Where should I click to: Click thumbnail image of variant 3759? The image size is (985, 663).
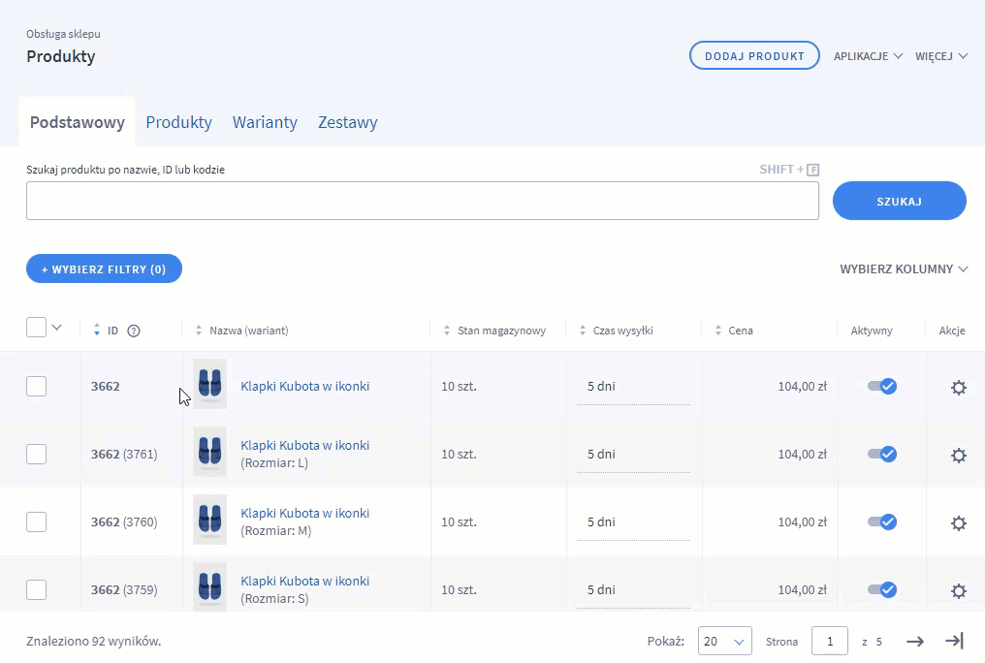209,587
